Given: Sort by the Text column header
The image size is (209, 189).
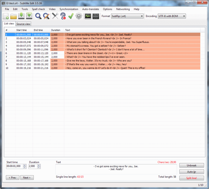Looking at the screenshot, I should pos(132,30).
